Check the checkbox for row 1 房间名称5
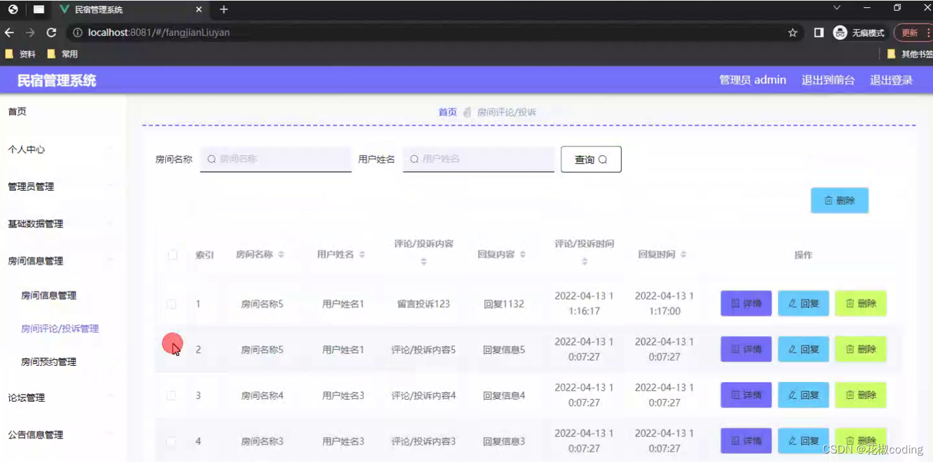The image size is (933, 462). (172, 303)
